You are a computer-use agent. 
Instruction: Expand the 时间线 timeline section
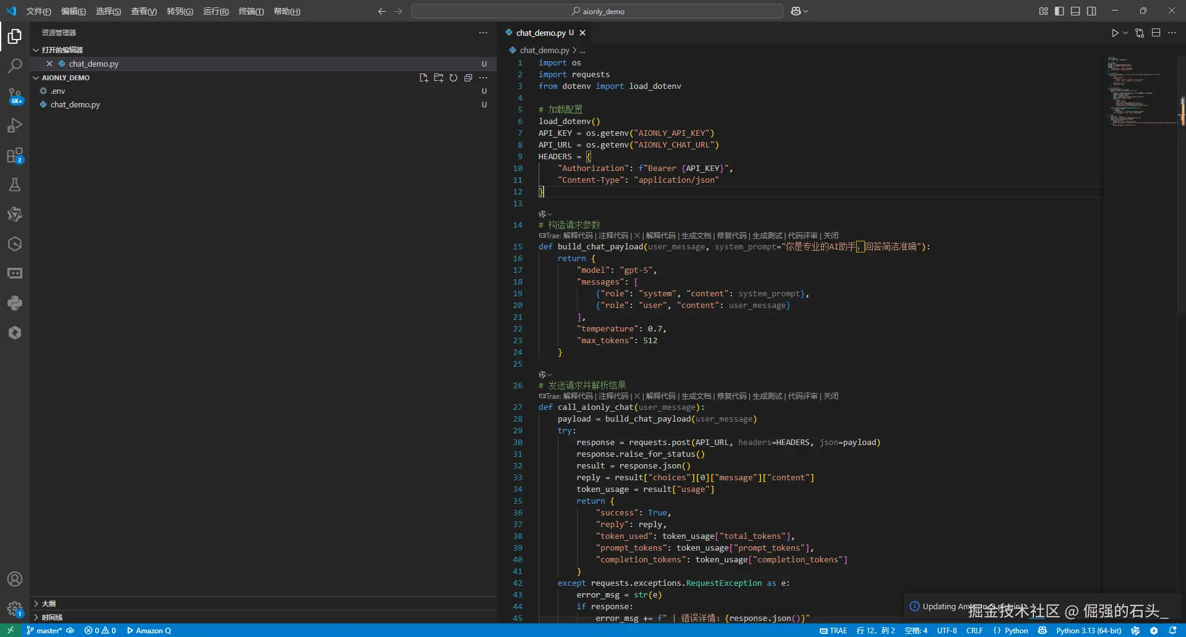[x=52, y=617]
